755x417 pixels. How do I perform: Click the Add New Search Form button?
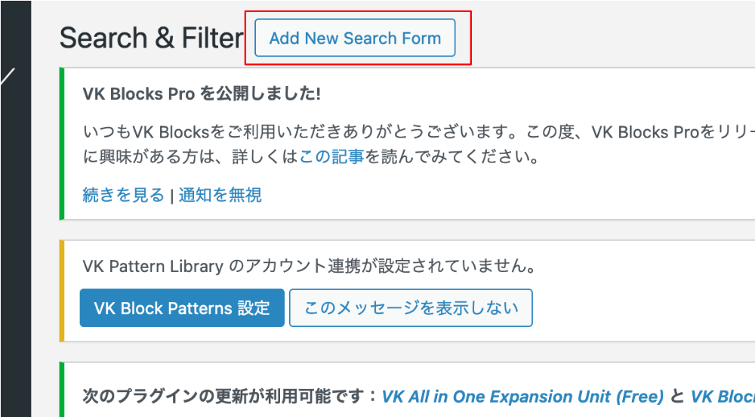(355, 38)
